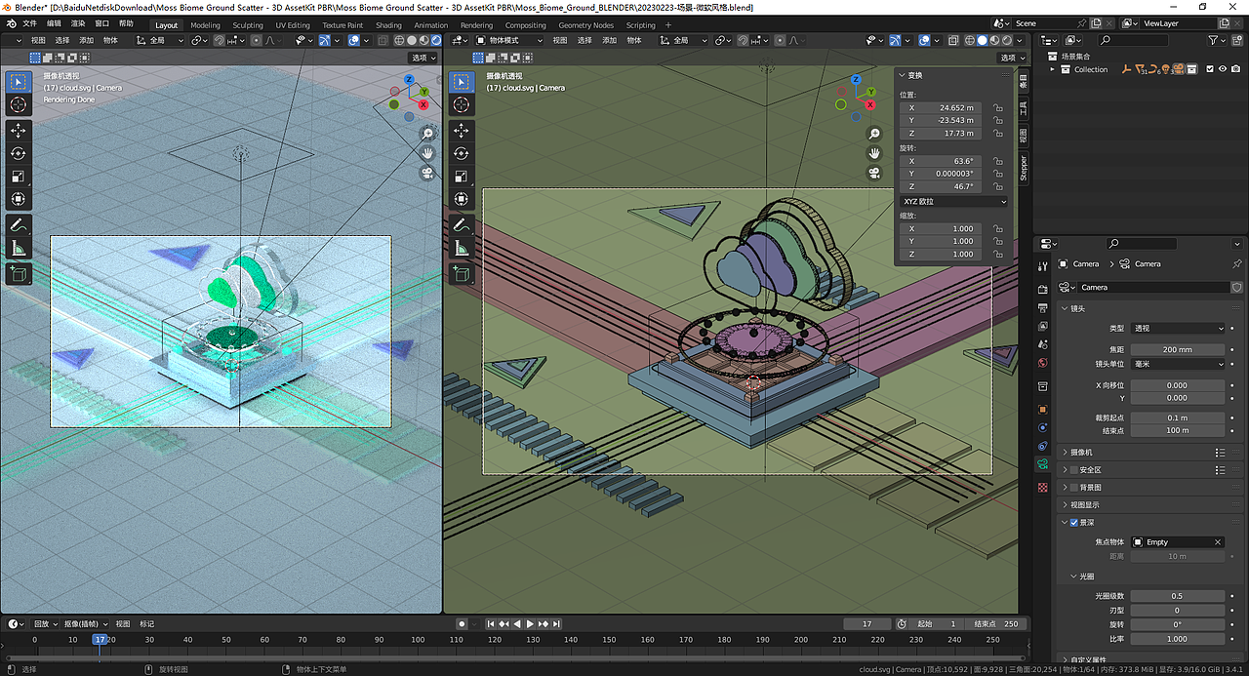Image resolution: width=1249 pixels, height=676 pixels.
Task: Click current frame marker 17 in timeline
Action: click(99, 640)
